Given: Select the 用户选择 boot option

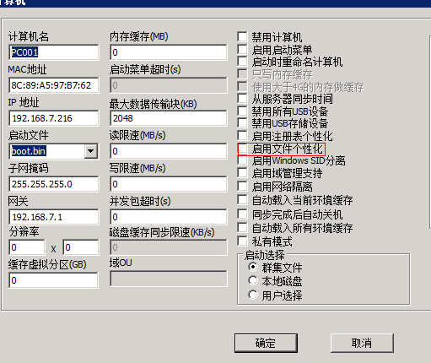Looking at the screenshot, I should [x=253, y=295].
